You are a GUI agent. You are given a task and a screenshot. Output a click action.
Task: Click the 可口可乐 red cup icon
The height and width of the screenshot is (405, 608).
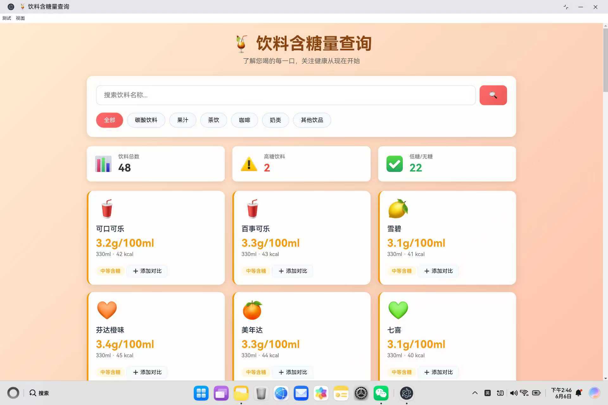107,209
